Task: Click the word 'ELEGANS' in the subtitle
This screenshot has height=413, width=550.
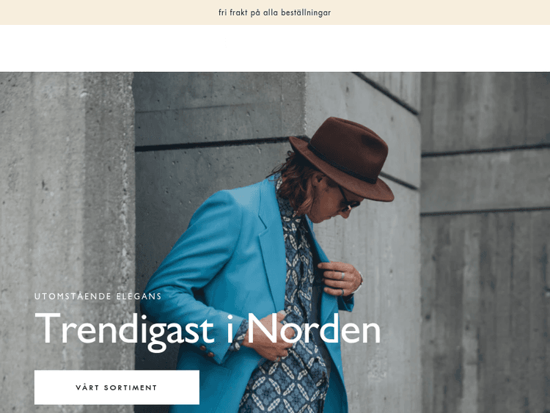Action: point(139,296)
